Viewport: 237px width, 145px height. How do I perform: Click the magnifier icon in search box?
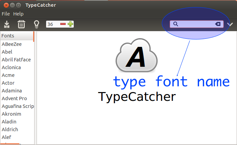click(175, 24)
